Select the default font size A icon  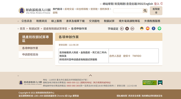click(127, 28)
